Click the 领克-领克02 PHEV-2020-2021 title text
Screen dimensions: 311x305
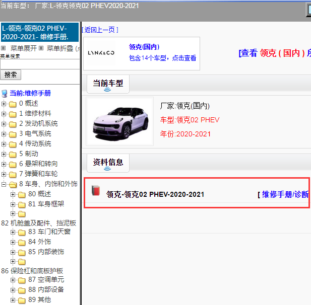(155, 194)
